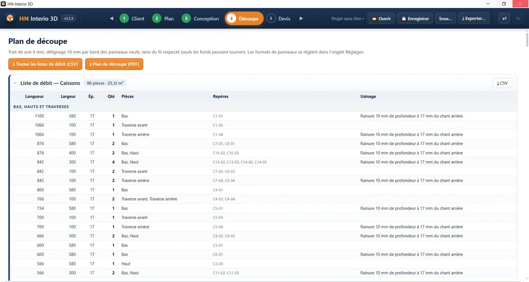Click the Largeur column header
Screen dimensions: 529x282
[68, 96]
